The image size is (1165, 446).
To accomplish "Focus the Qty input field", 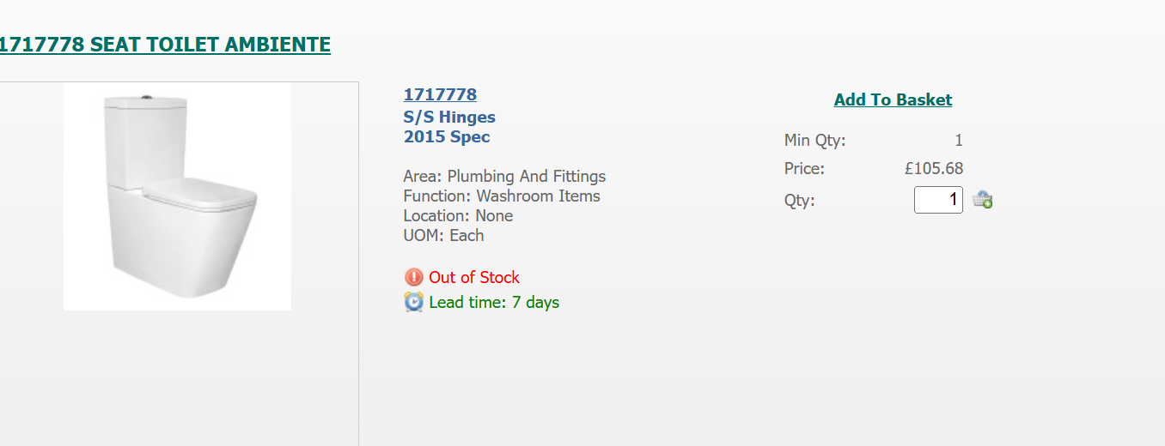I will click(938, 200).
